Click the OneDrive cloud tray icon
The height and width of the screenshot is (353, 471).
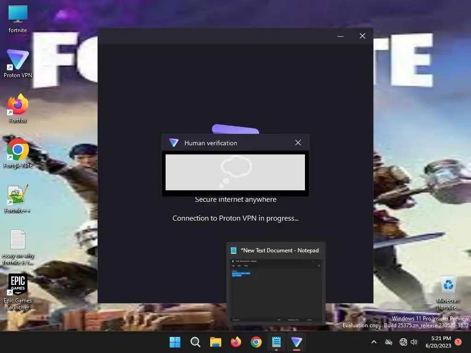389,342
